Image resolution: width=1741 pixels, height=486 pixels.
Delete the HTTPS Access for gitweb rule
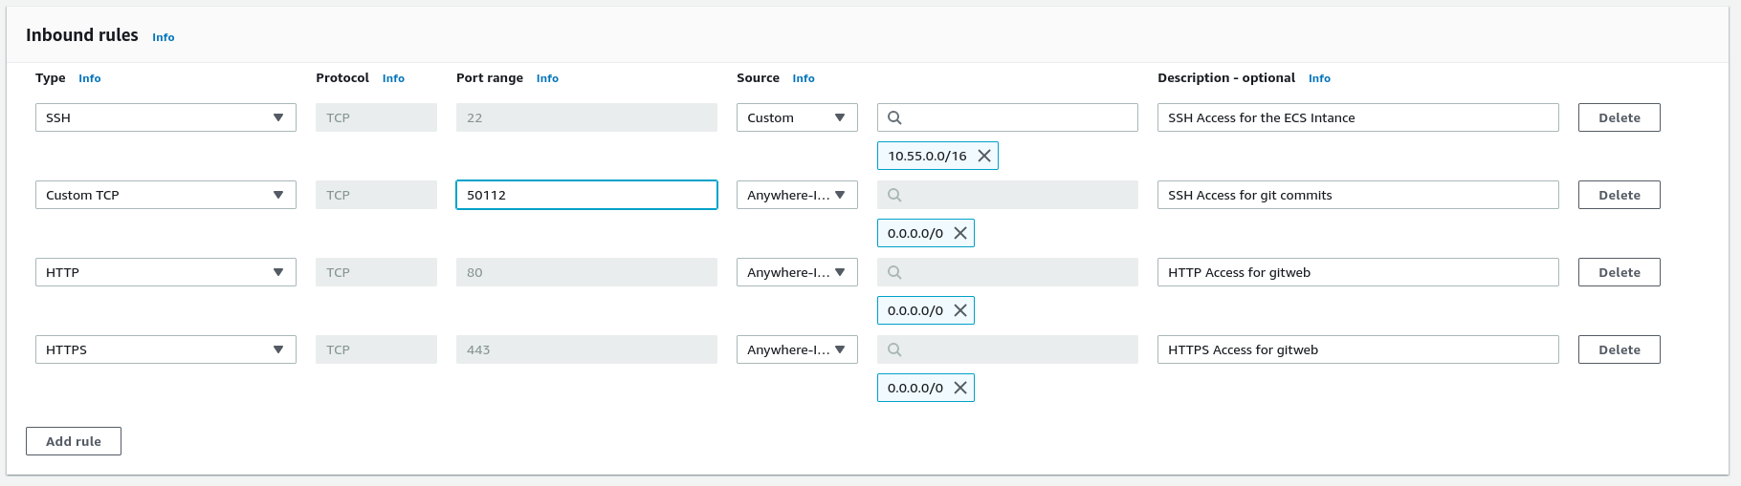[1619, 349]
